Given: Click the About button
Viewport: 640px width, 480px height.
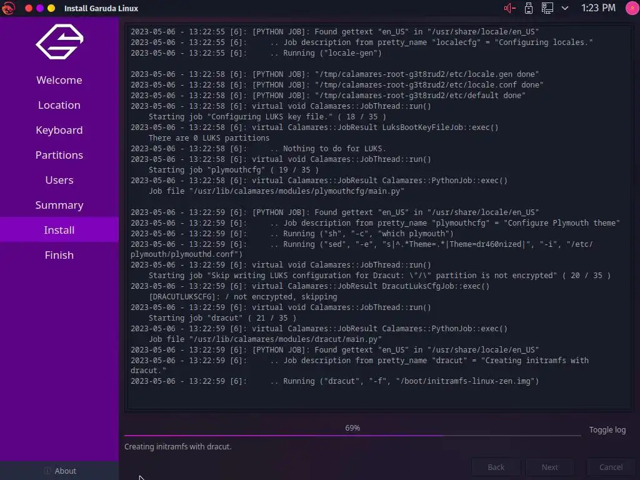Looking at the screenshot, I should click(x=59, y=471).
